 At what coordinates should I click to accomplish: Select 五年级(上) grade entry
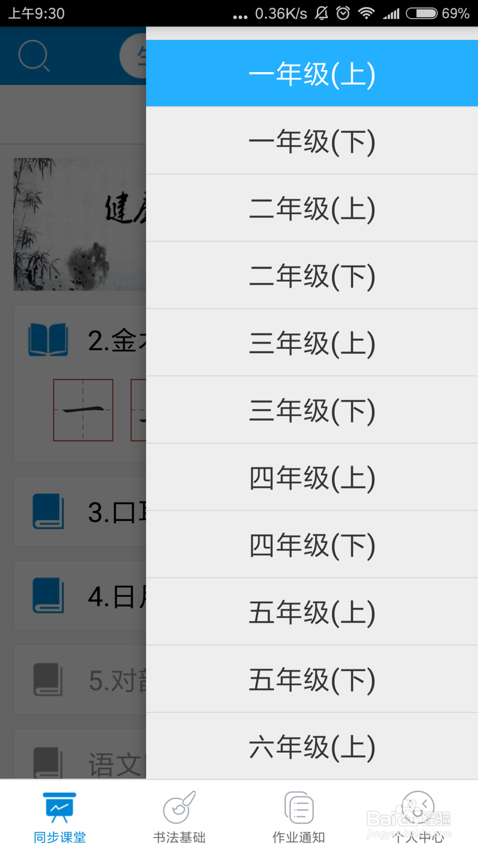(x=312, y=612)
